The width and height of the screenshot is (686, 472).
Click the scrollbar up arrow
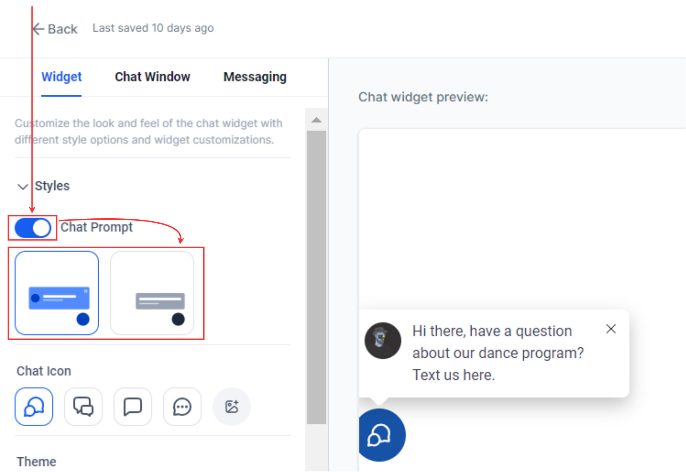pos(316,120)
